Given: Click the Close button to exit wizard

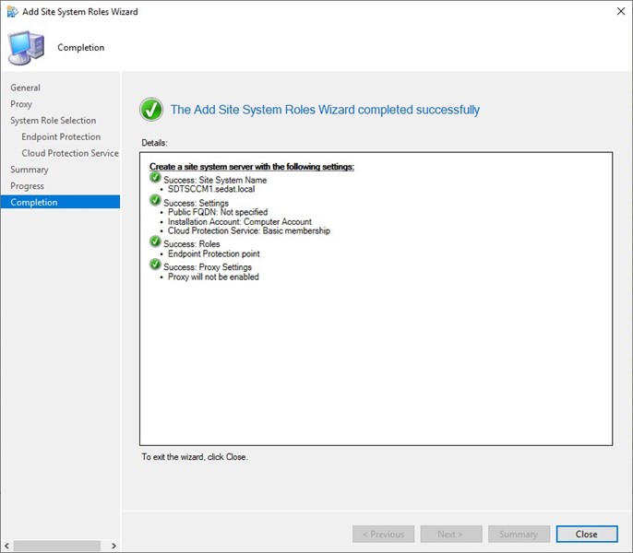Looking at the screenshot, I should [x=587, y=534].
